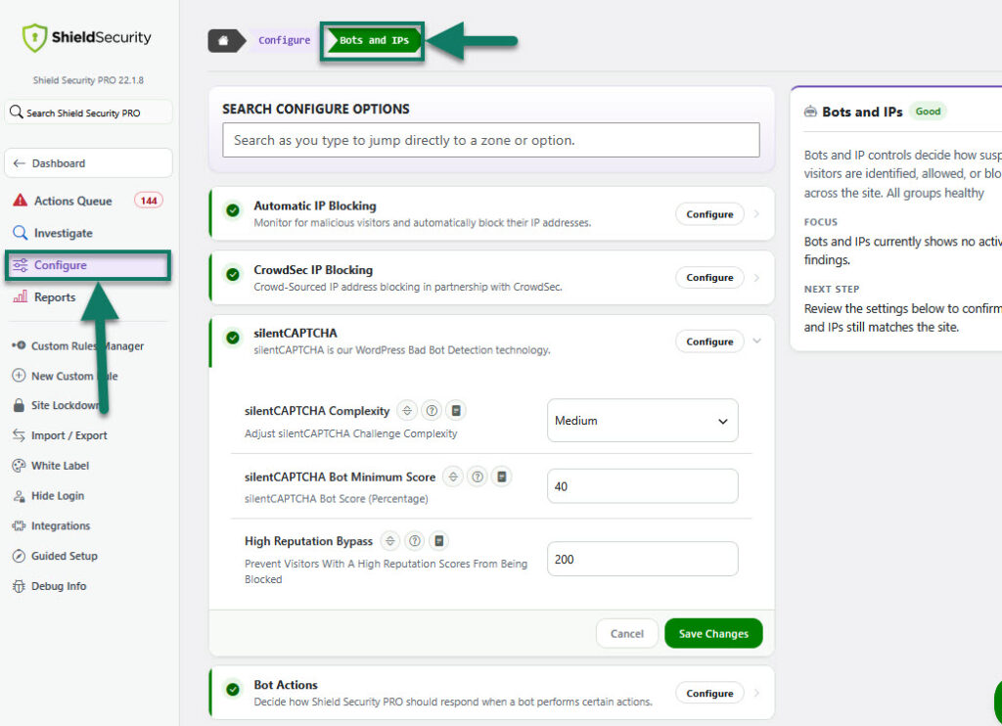The image size is (1002, 726).
Task: Open the silentCAPTCHA Complexity dropdown
Action: tap(642, 421)
